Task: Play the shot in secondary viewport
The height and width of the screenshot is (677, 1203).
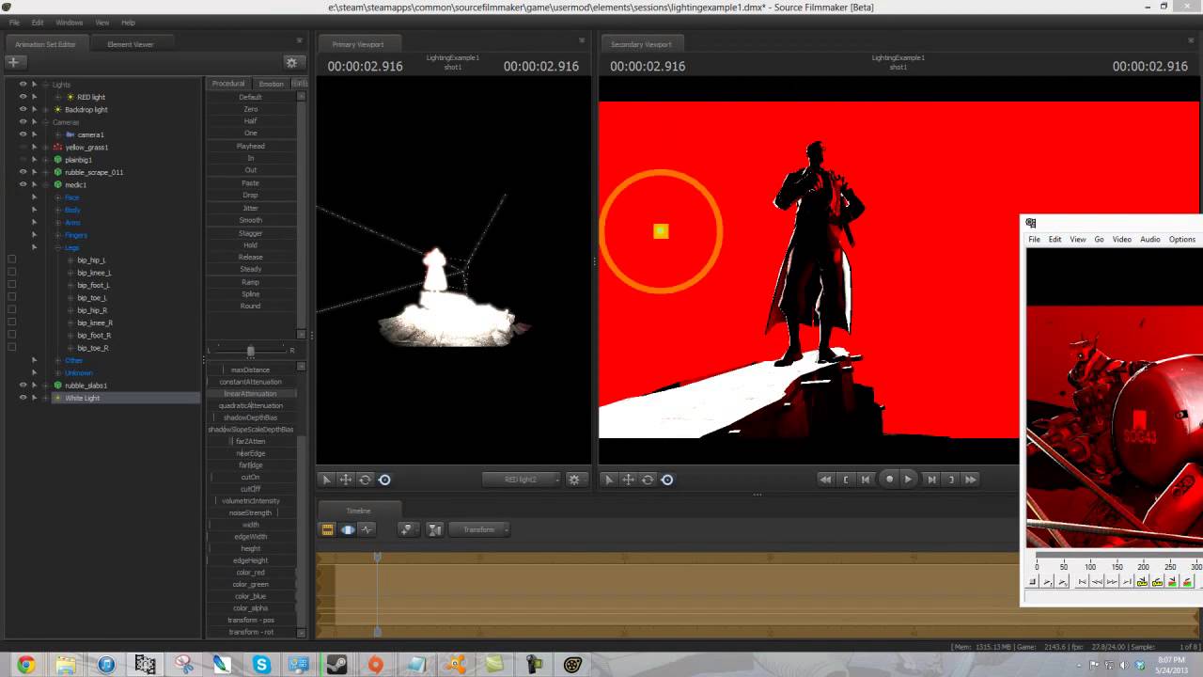Action: click(x=908, y=480)
